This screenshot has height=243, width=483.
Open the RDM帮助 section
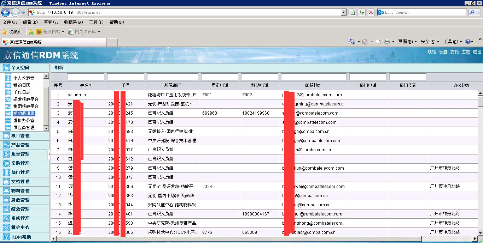point(25,237)
